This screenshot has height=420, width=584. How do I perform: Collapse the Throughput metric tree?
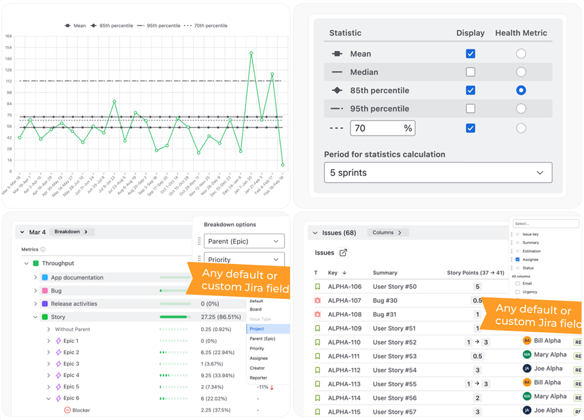tap(27, 263)
